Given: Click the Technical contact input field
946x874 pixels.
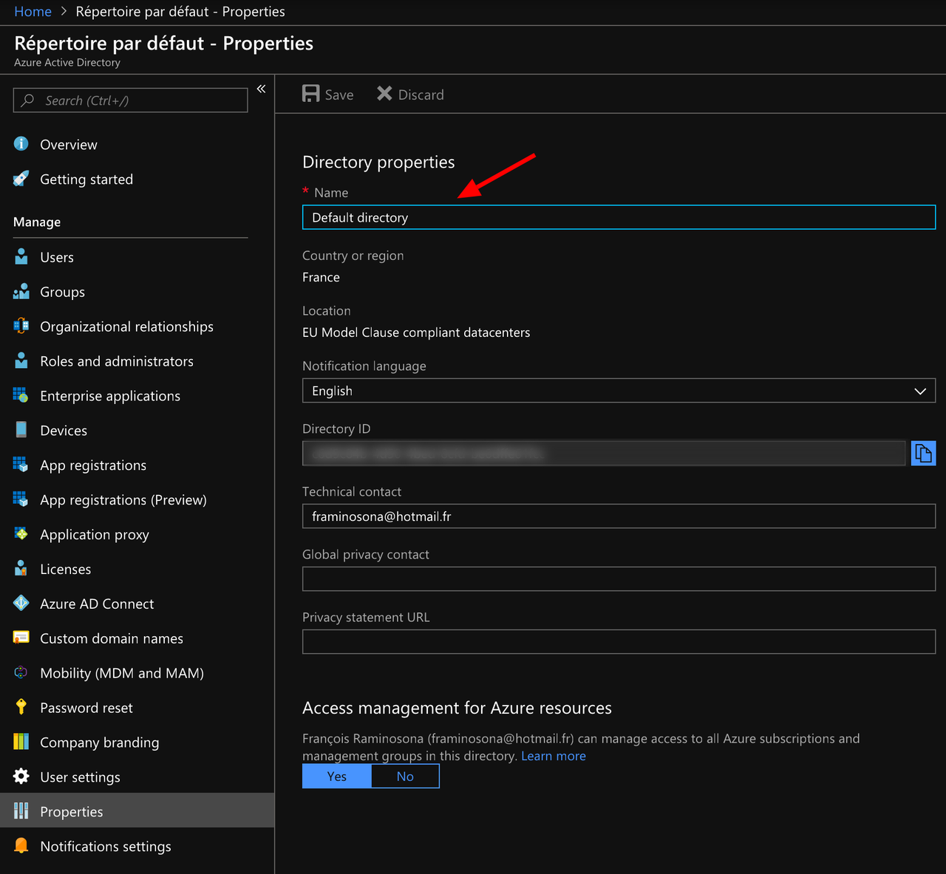Looking at the screenshot, I should coord(619,516).
